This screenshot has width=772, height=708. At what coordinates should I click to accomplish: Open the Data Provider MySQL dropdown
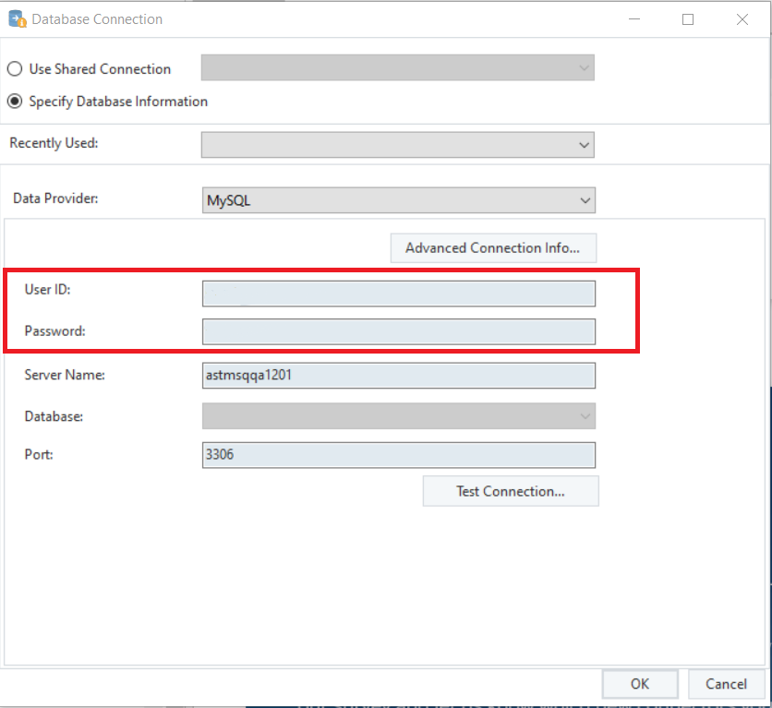(x=398, y=200)
